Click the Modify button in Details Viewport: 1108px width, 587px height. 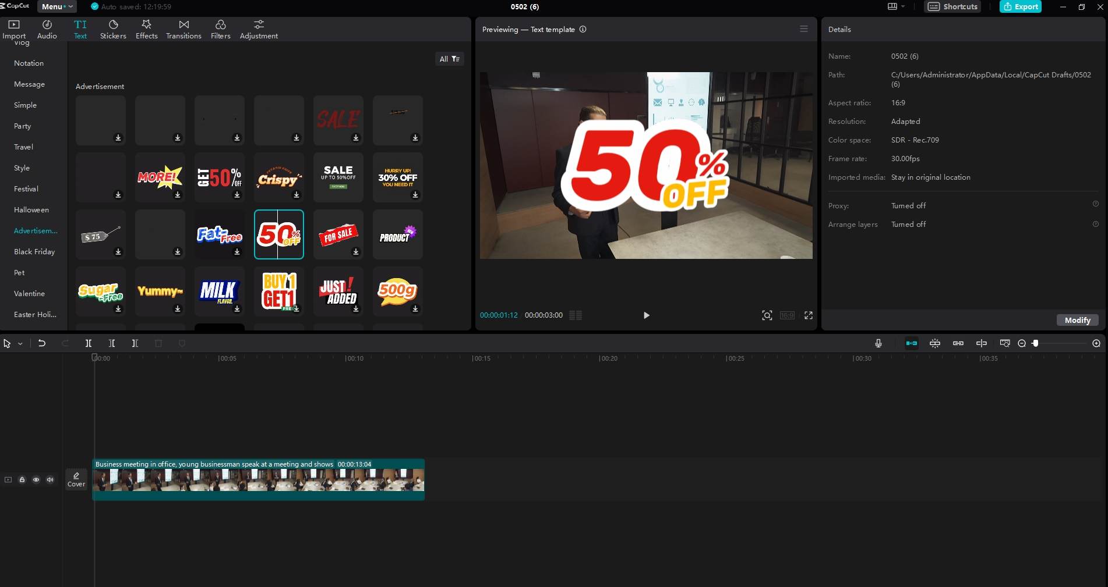point(1078,320)
